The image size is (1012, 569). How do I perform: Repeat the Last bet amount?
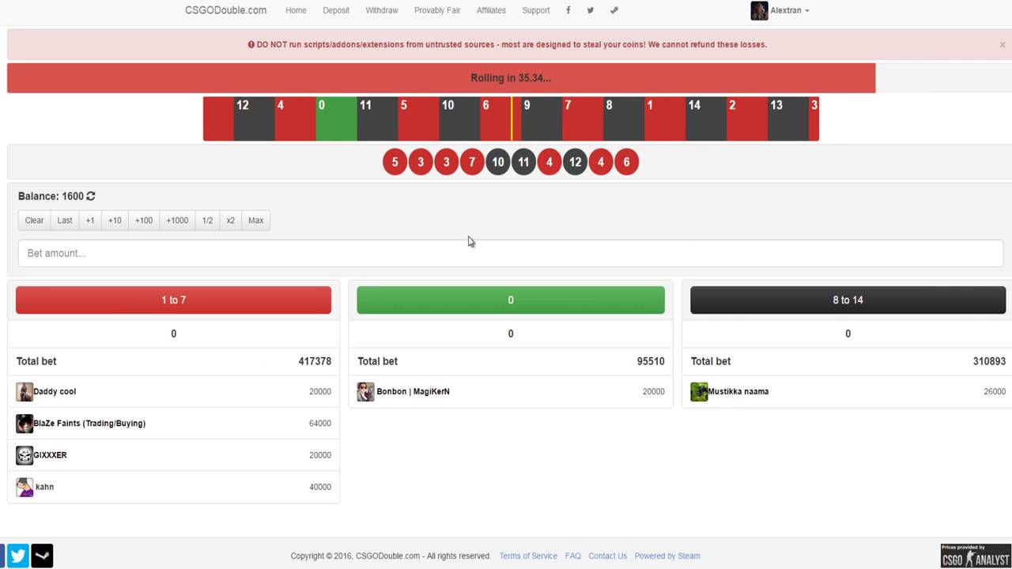tap(65, 220)
